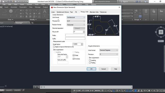Select the Arc tool in Draw panel
Screen dimensions: 165x93
(16, 11)
